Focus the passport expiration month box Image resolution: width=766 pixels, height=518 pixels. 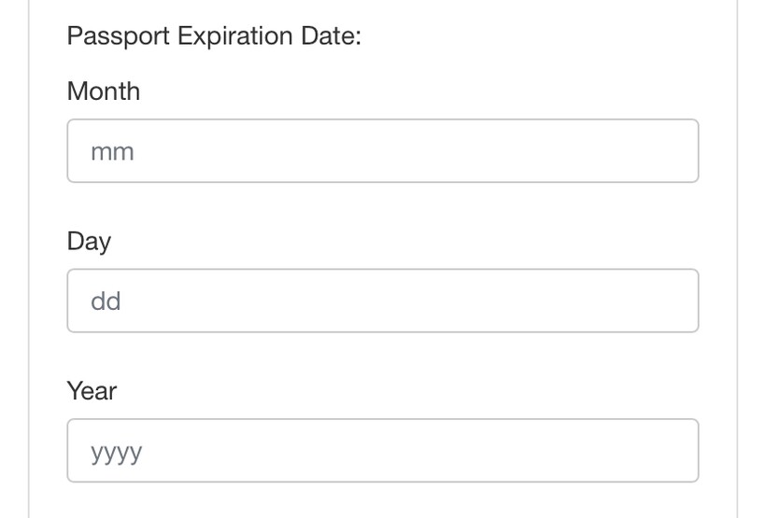383,151
